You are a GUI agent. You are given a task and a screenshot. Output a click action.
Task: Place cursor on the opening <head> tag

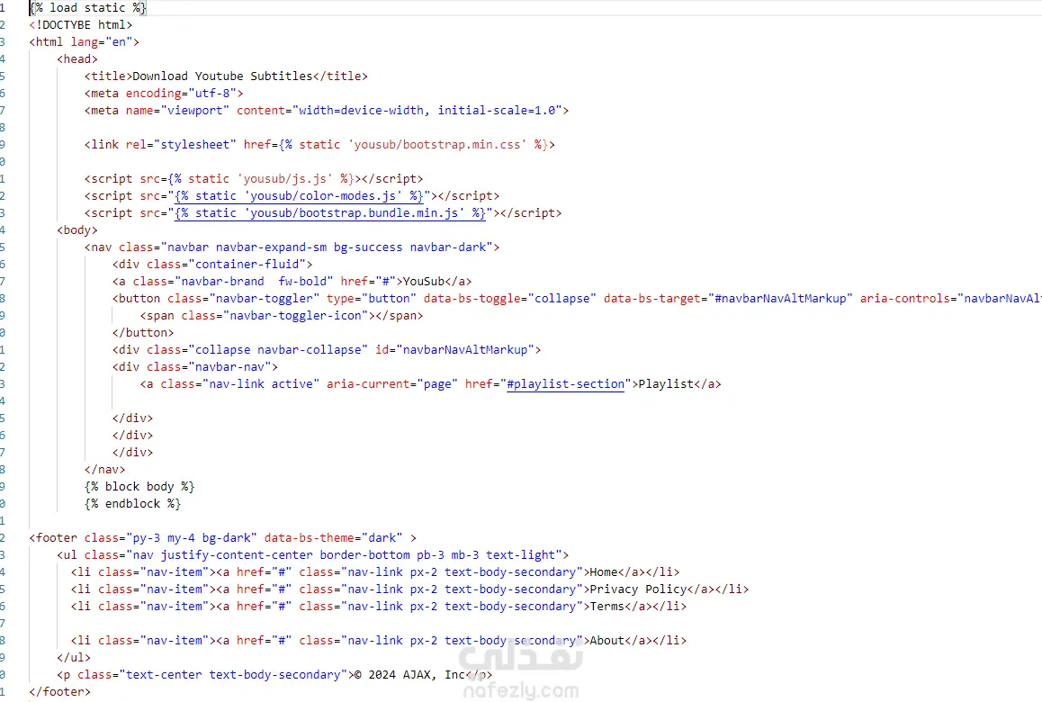point(77,59)
